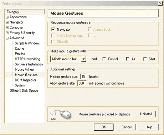Screen dimensions: 164x135
Task: Open Scripts & Windows preferences
Action: 28,43
